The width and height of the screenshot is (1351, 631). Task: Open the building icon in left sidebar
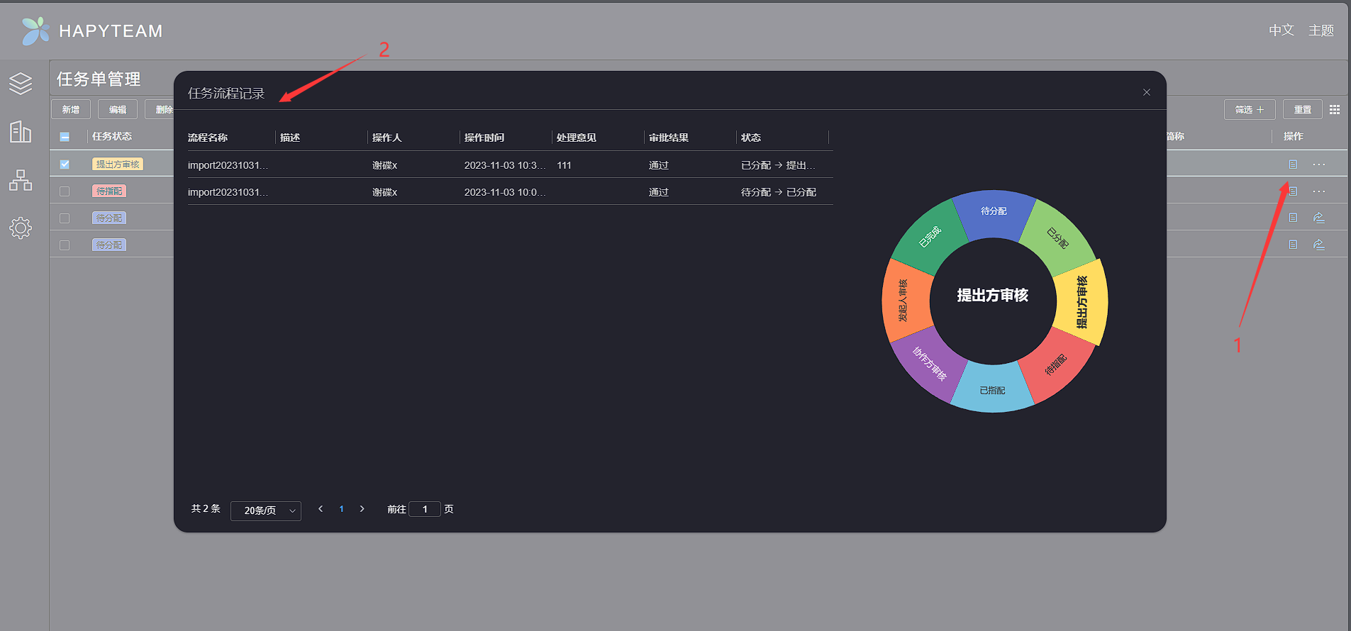[x=21, y=131]
